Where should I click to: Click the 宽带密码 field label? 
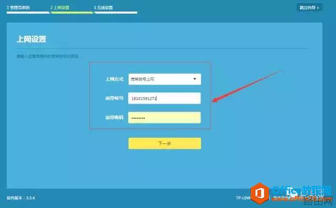click(114, 118)
